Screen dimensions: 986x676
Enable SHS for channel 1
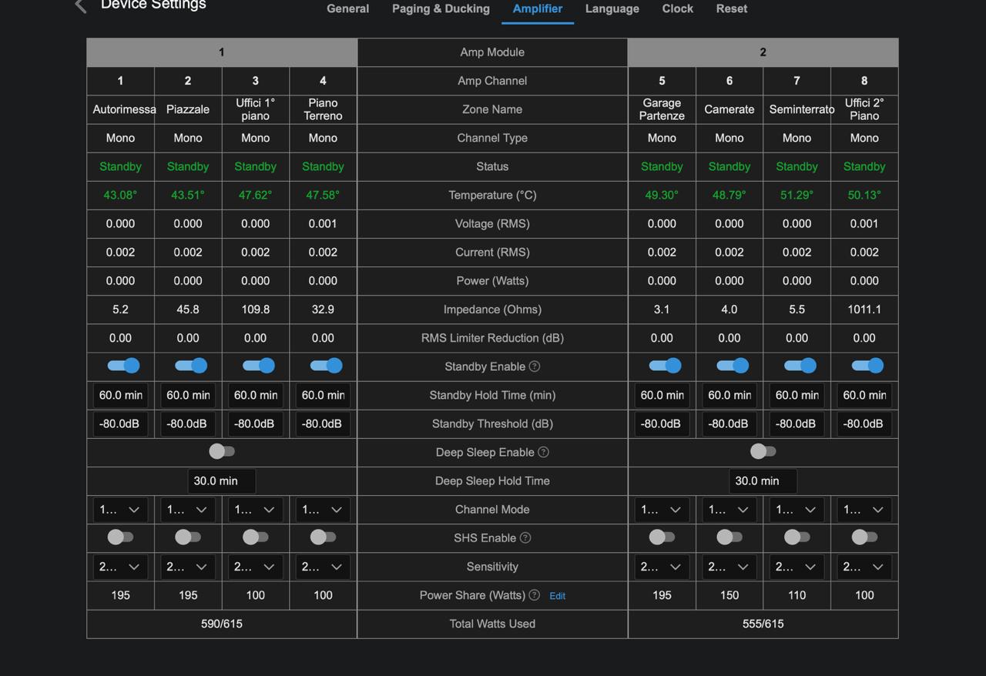tap(120, 537)
